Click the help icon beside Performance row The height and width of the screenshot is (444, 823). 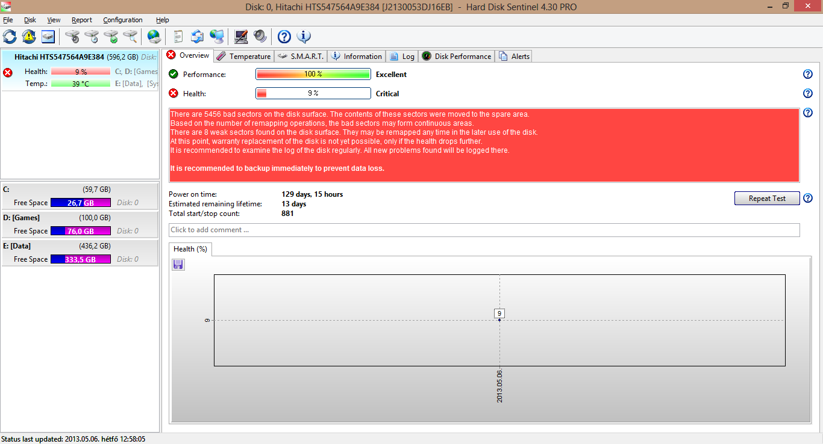(x=808, y=74)
